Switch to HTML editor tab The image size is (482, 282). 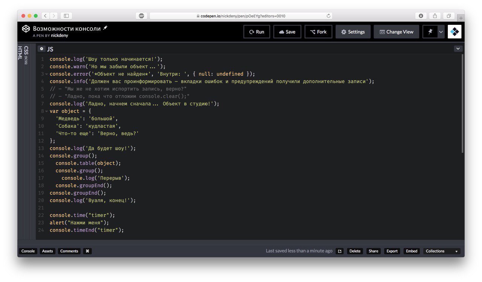click(20, 53)
